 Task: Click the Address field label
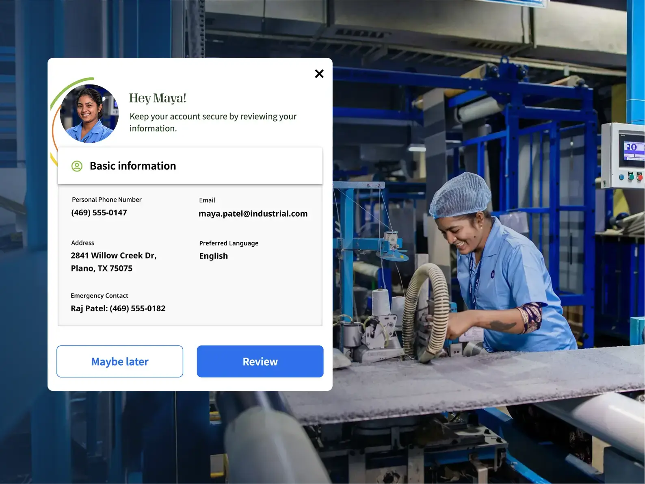point(83,243)
